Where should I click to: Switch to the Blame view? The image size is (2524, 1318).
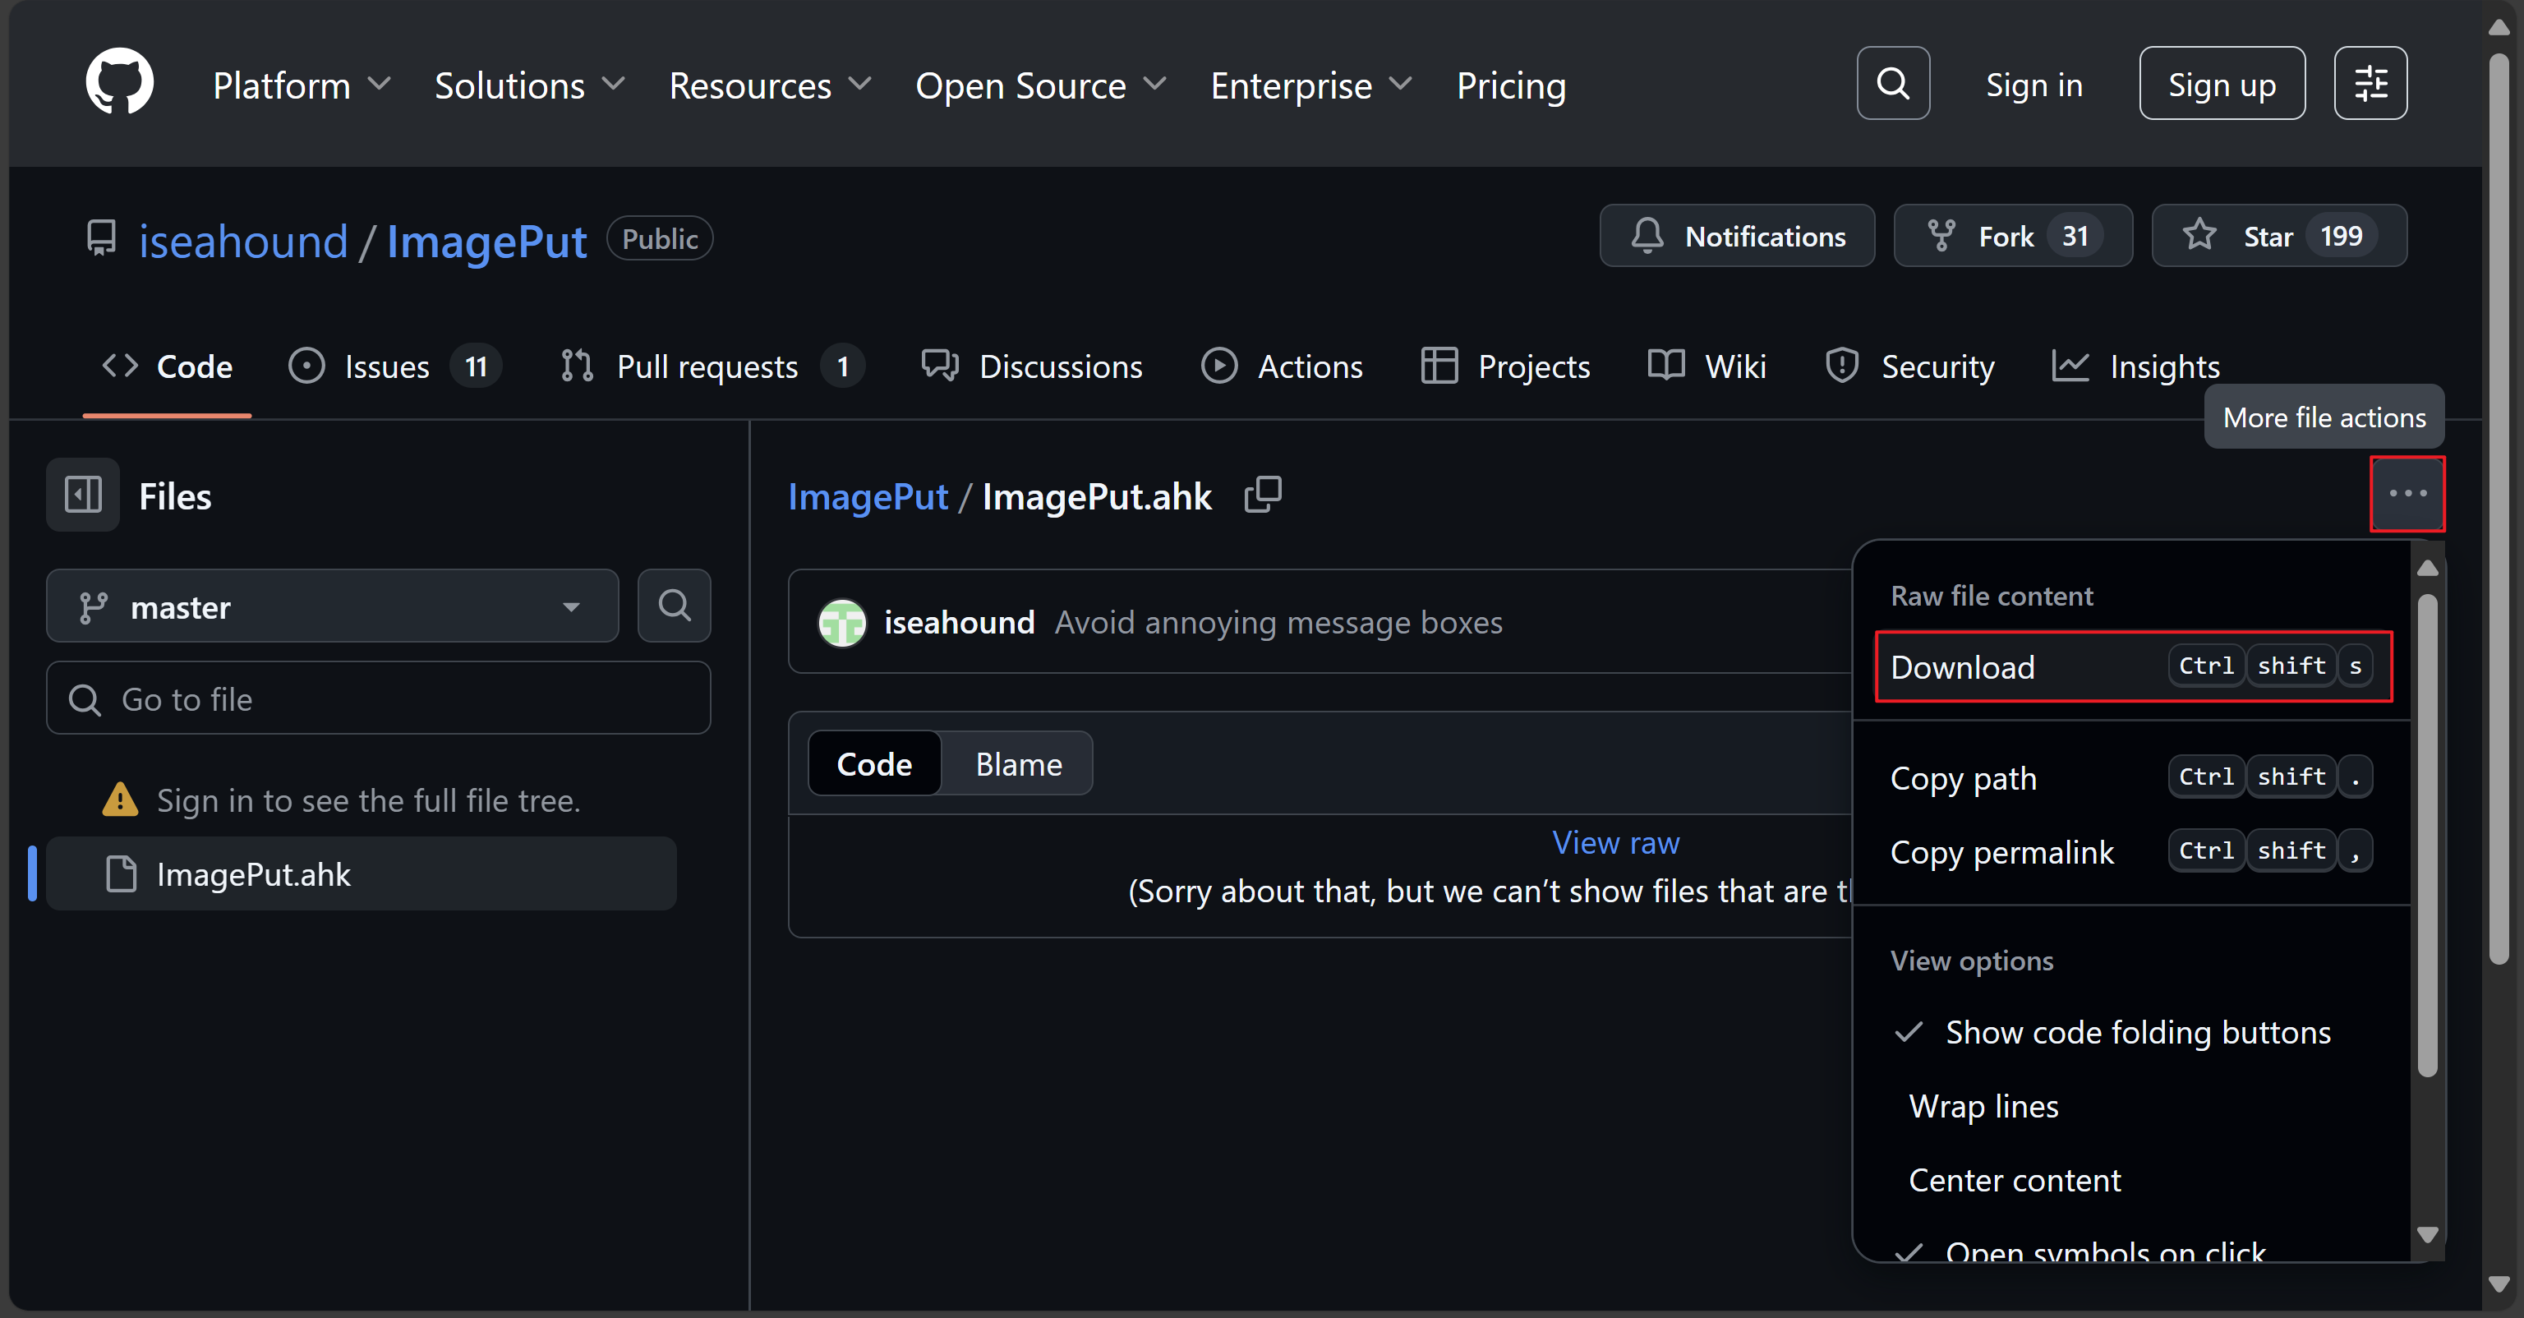(x=1019, y=763)
